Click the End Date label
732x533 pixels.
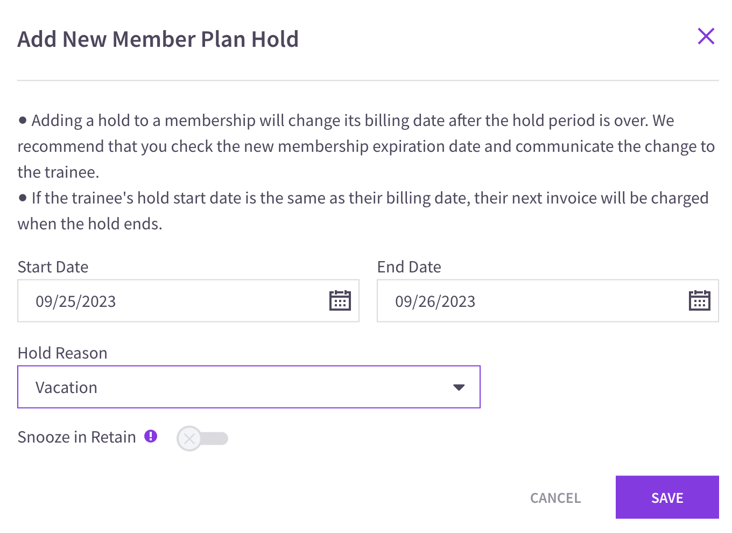[x=409, y=267]
